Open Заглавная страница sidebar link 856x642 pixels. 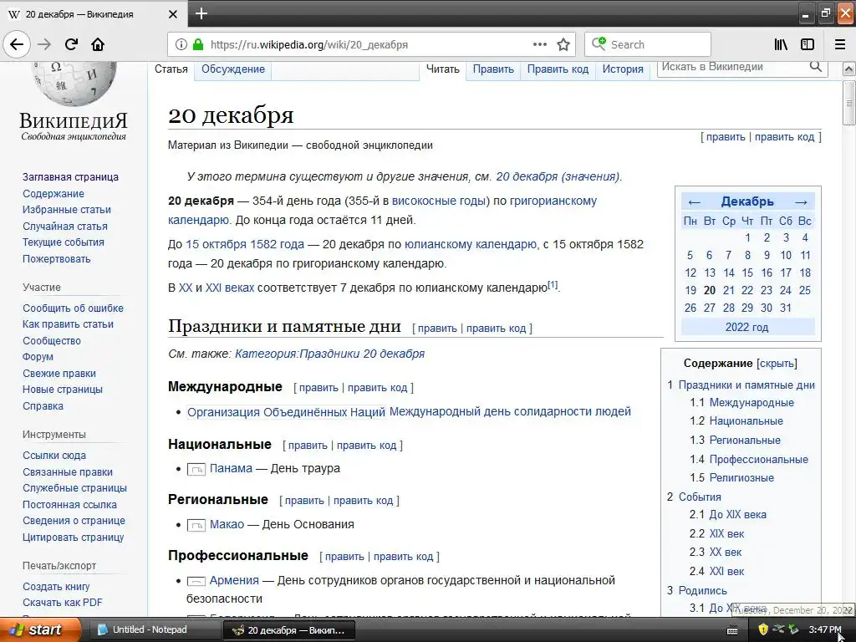click(x=70, y=177)
